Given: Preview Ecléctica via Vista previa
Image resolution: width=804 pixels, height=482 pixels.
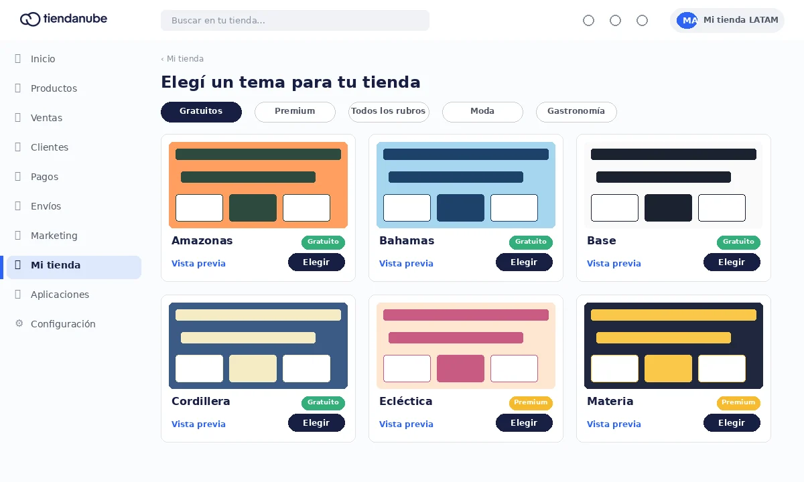Looking at the screenshot, I should (406, 424).
